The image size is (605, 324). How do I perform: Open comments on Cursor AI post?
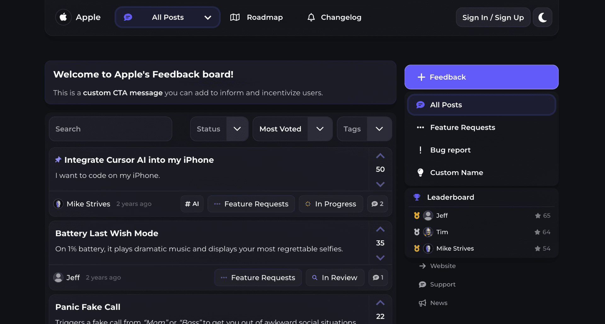[x=377, y=204]
